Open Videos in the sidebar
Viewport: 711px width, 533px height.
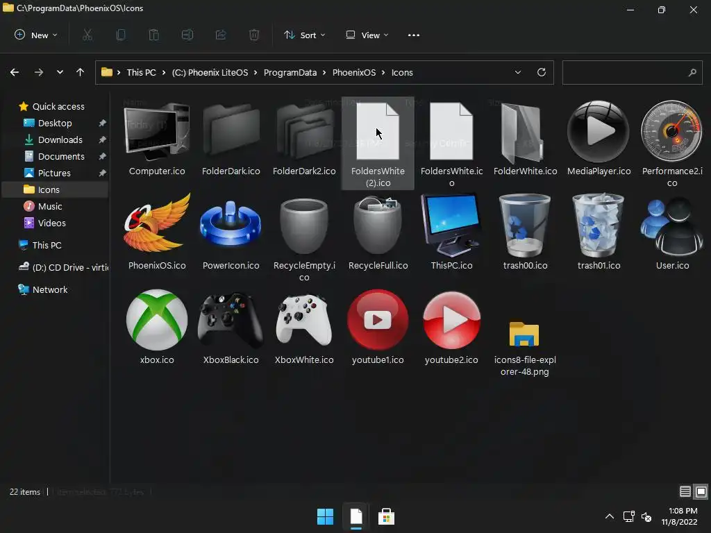click(54, 223)
